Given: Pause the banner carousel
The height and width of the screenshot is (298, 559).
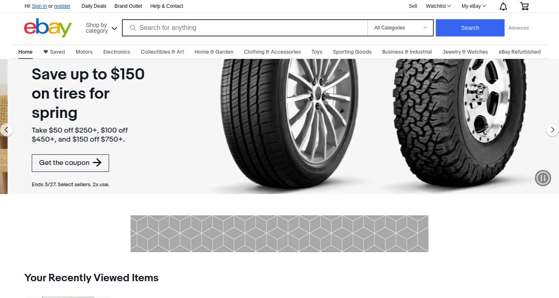Looking at the screenshot, I should pos(543,178).
